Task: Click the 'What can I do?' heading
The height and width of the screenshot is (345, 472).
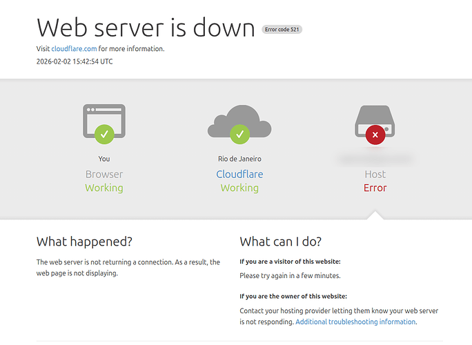Action: tap(281, 241)
